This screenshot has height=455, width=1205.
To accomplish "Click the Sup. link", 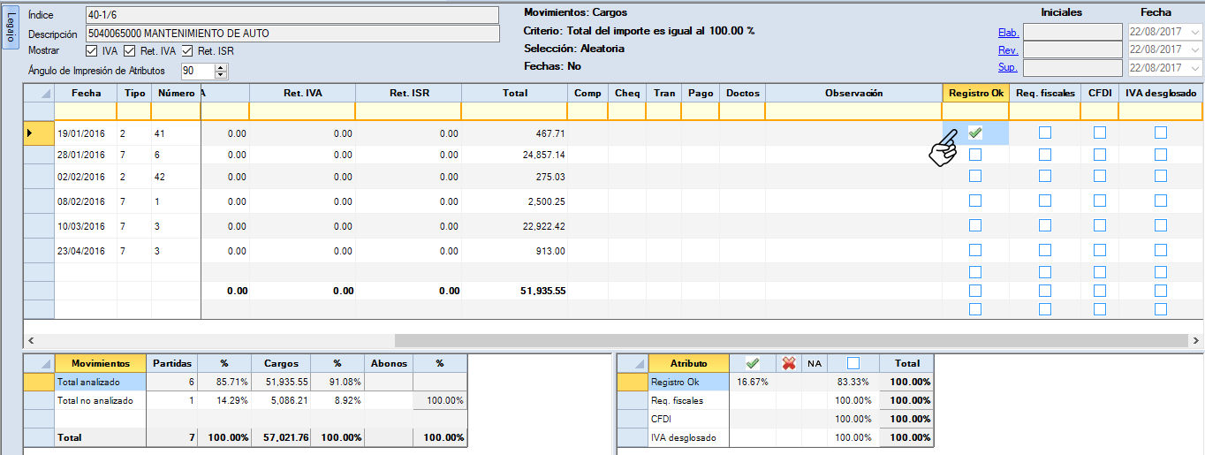I will coord(1008,68).
